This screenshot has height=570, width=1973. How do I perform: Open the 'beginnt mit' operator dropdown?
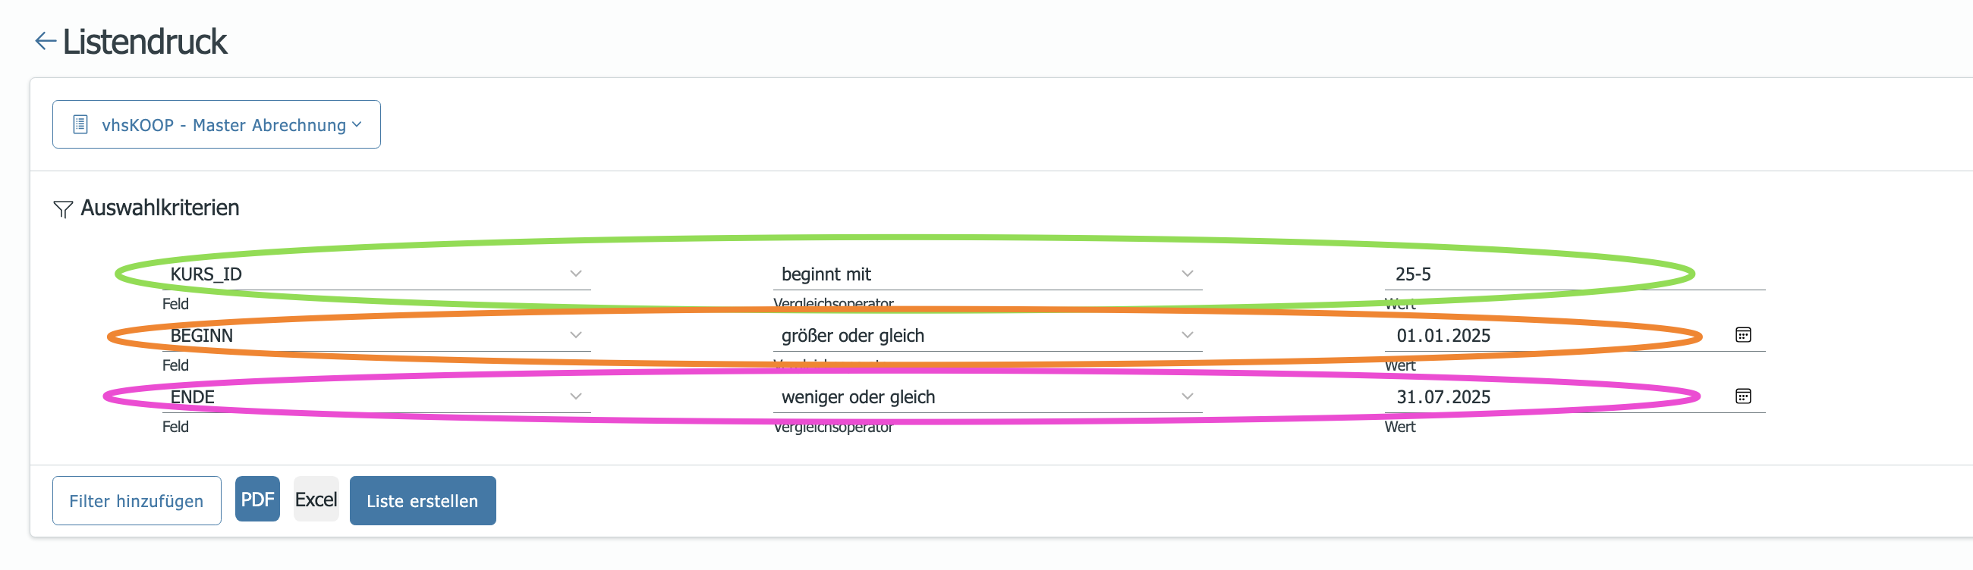click(x=987, y=274)
